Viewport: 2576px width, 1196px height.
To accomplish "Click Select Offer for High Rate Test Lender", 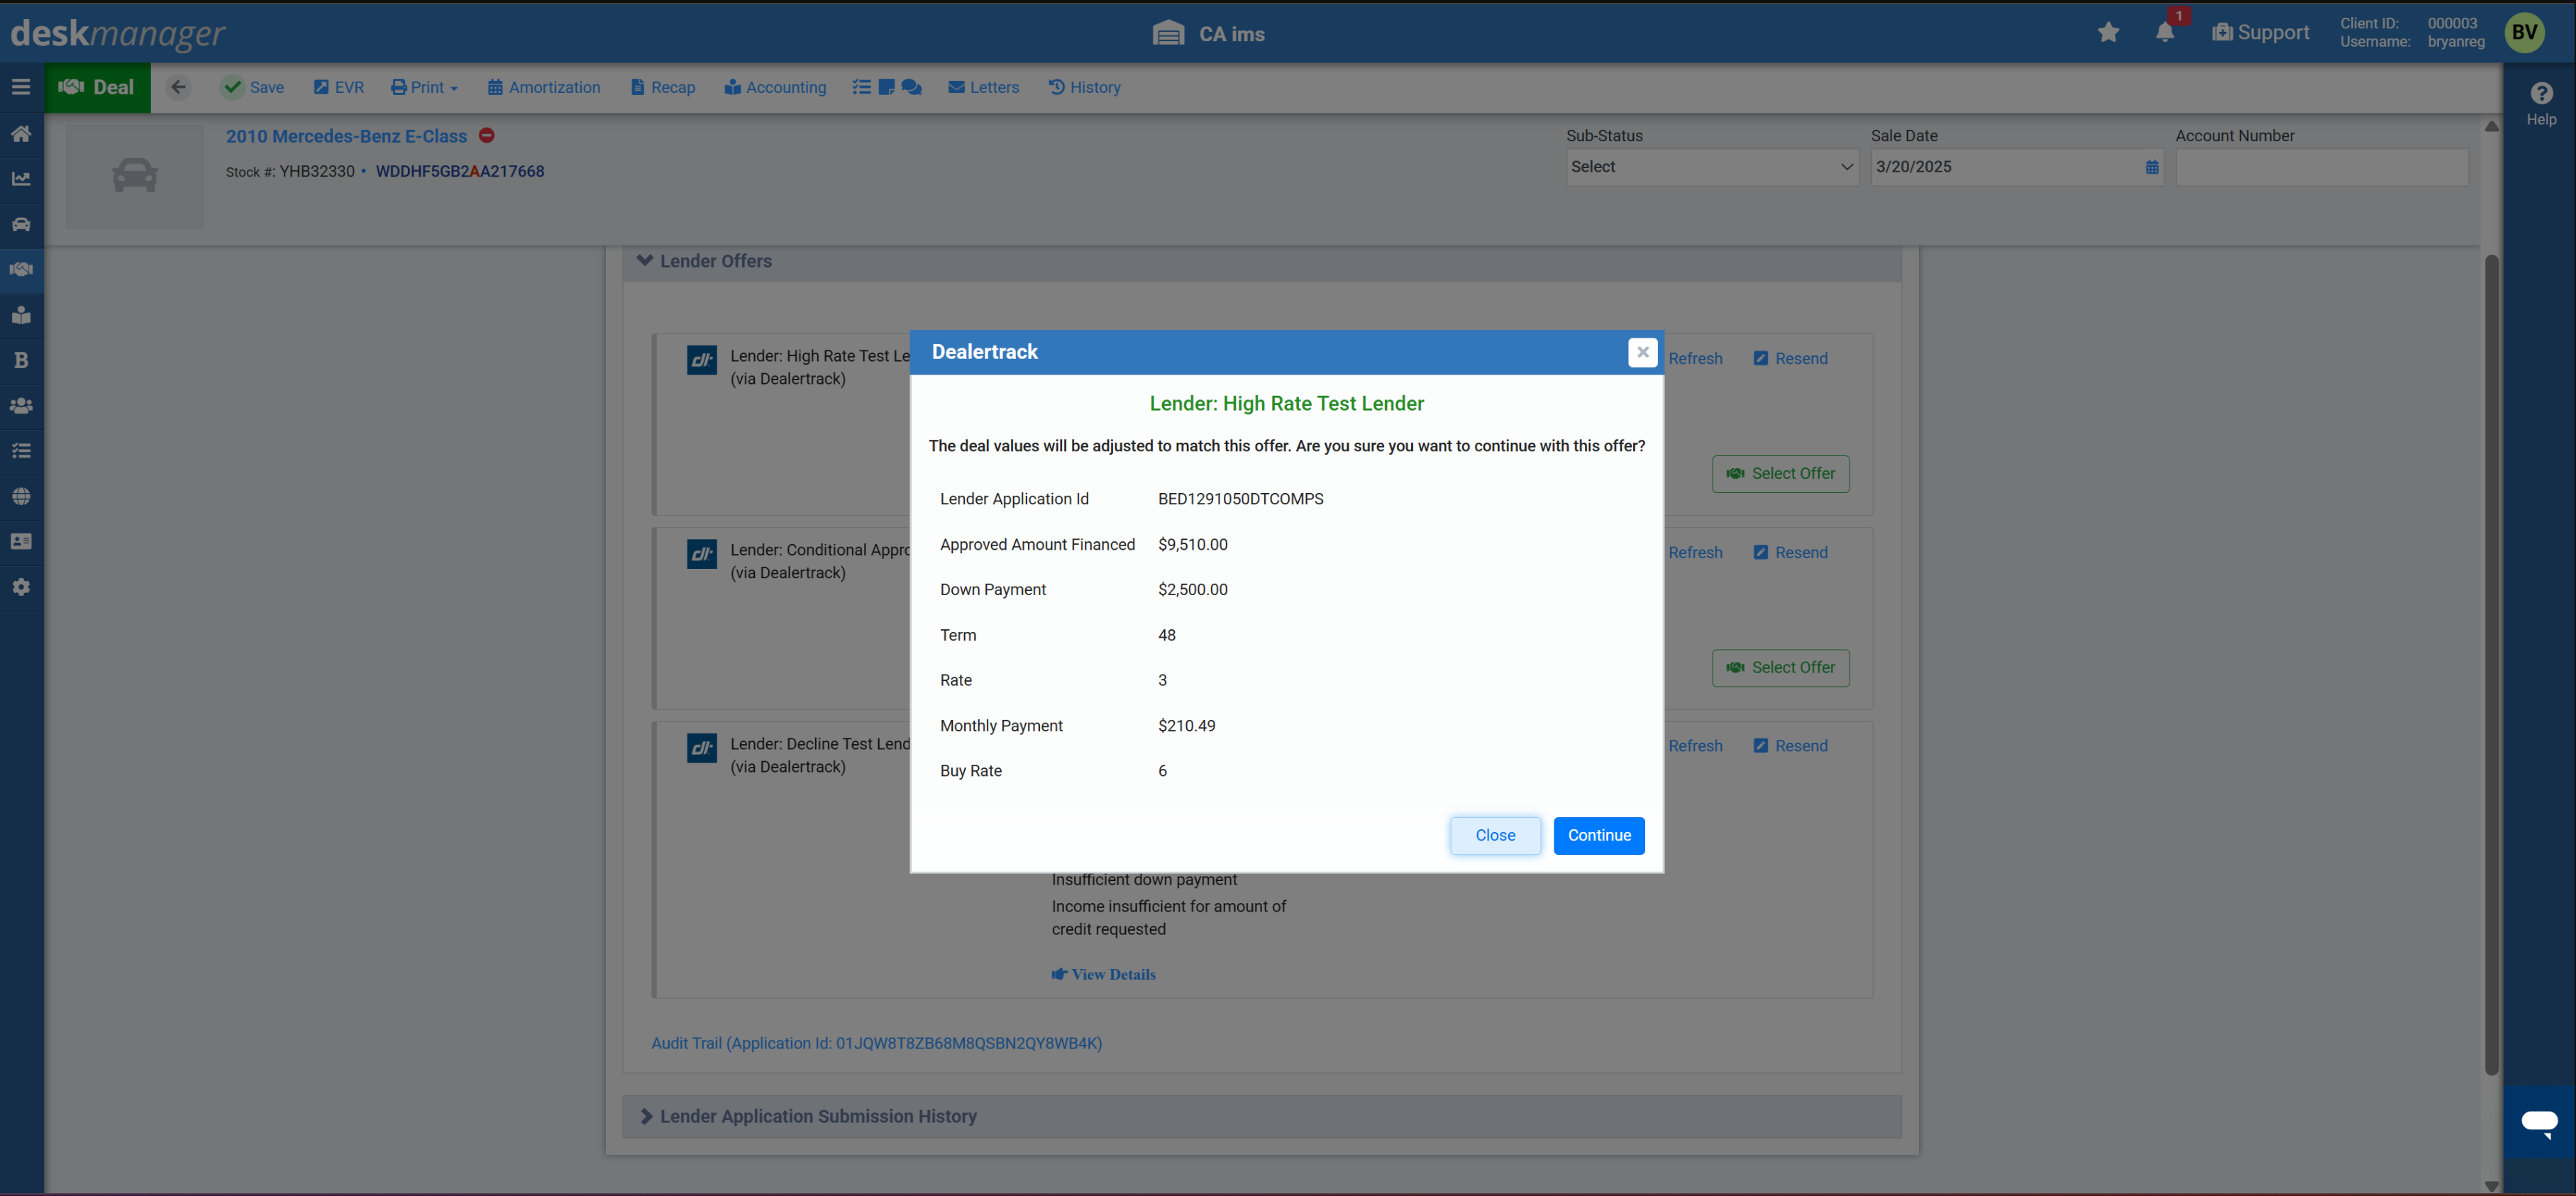I will (x=1780, y=473).
